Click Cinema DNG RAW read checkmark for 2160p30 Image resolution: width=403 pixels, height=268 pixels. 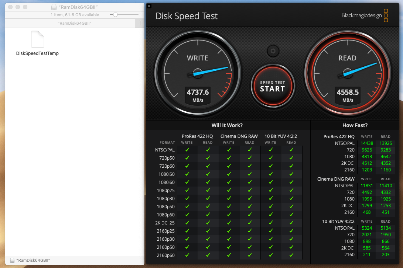[x=250, y=239]
